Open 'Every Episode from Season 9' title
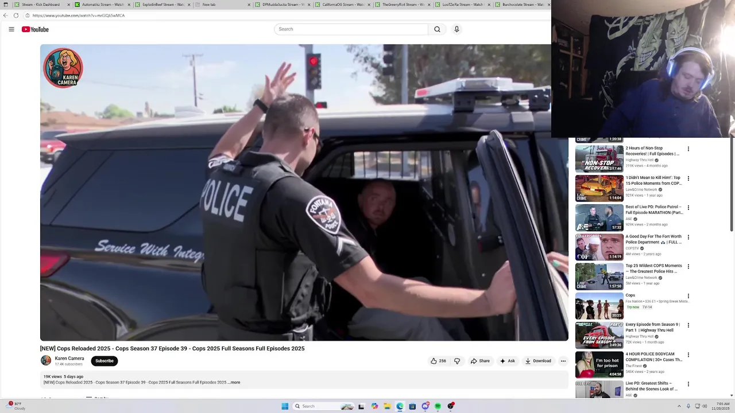 (x=653, y=328)
